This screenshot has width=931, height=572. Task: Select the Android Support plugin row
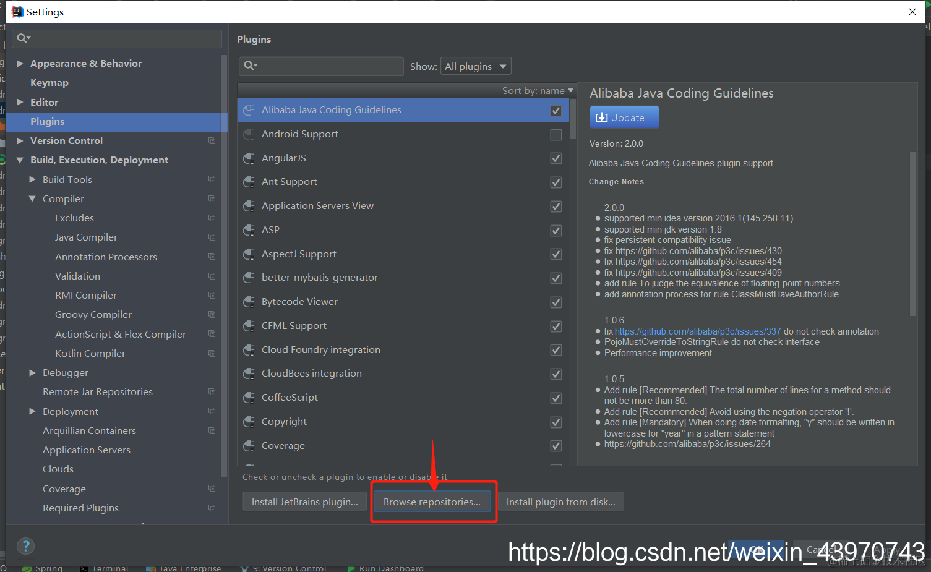click(x=403, y=134)
